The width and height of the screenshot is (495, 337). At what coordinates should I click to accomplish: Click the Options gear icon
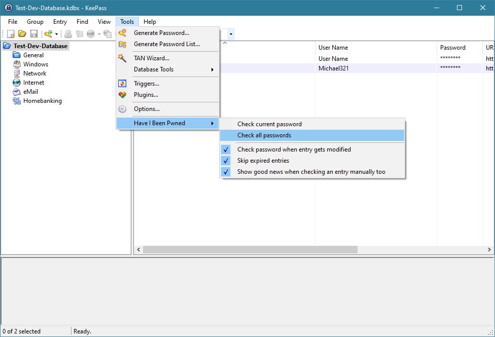122,109
